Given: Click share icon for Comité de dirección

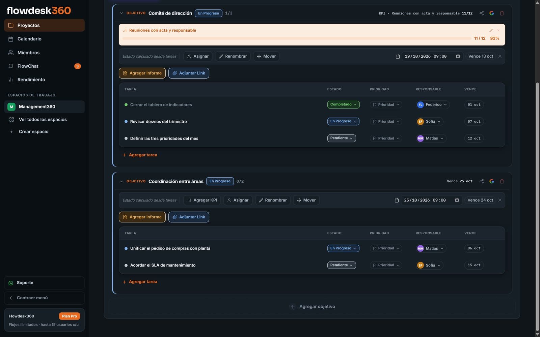Looking at the screenshot, I should point(482,13).
